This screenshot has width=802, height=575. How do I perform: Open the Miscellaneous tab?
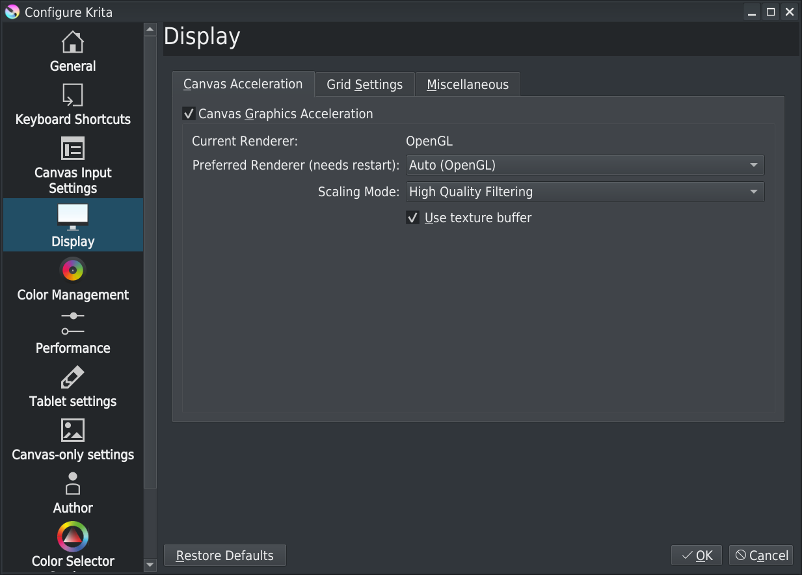coord(468,84)
